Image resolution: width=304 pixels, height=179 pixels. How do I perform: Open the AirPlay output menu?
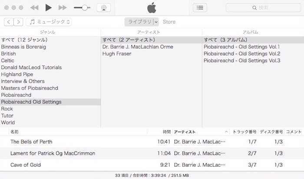pyautogui.click(x=103, y=8)
